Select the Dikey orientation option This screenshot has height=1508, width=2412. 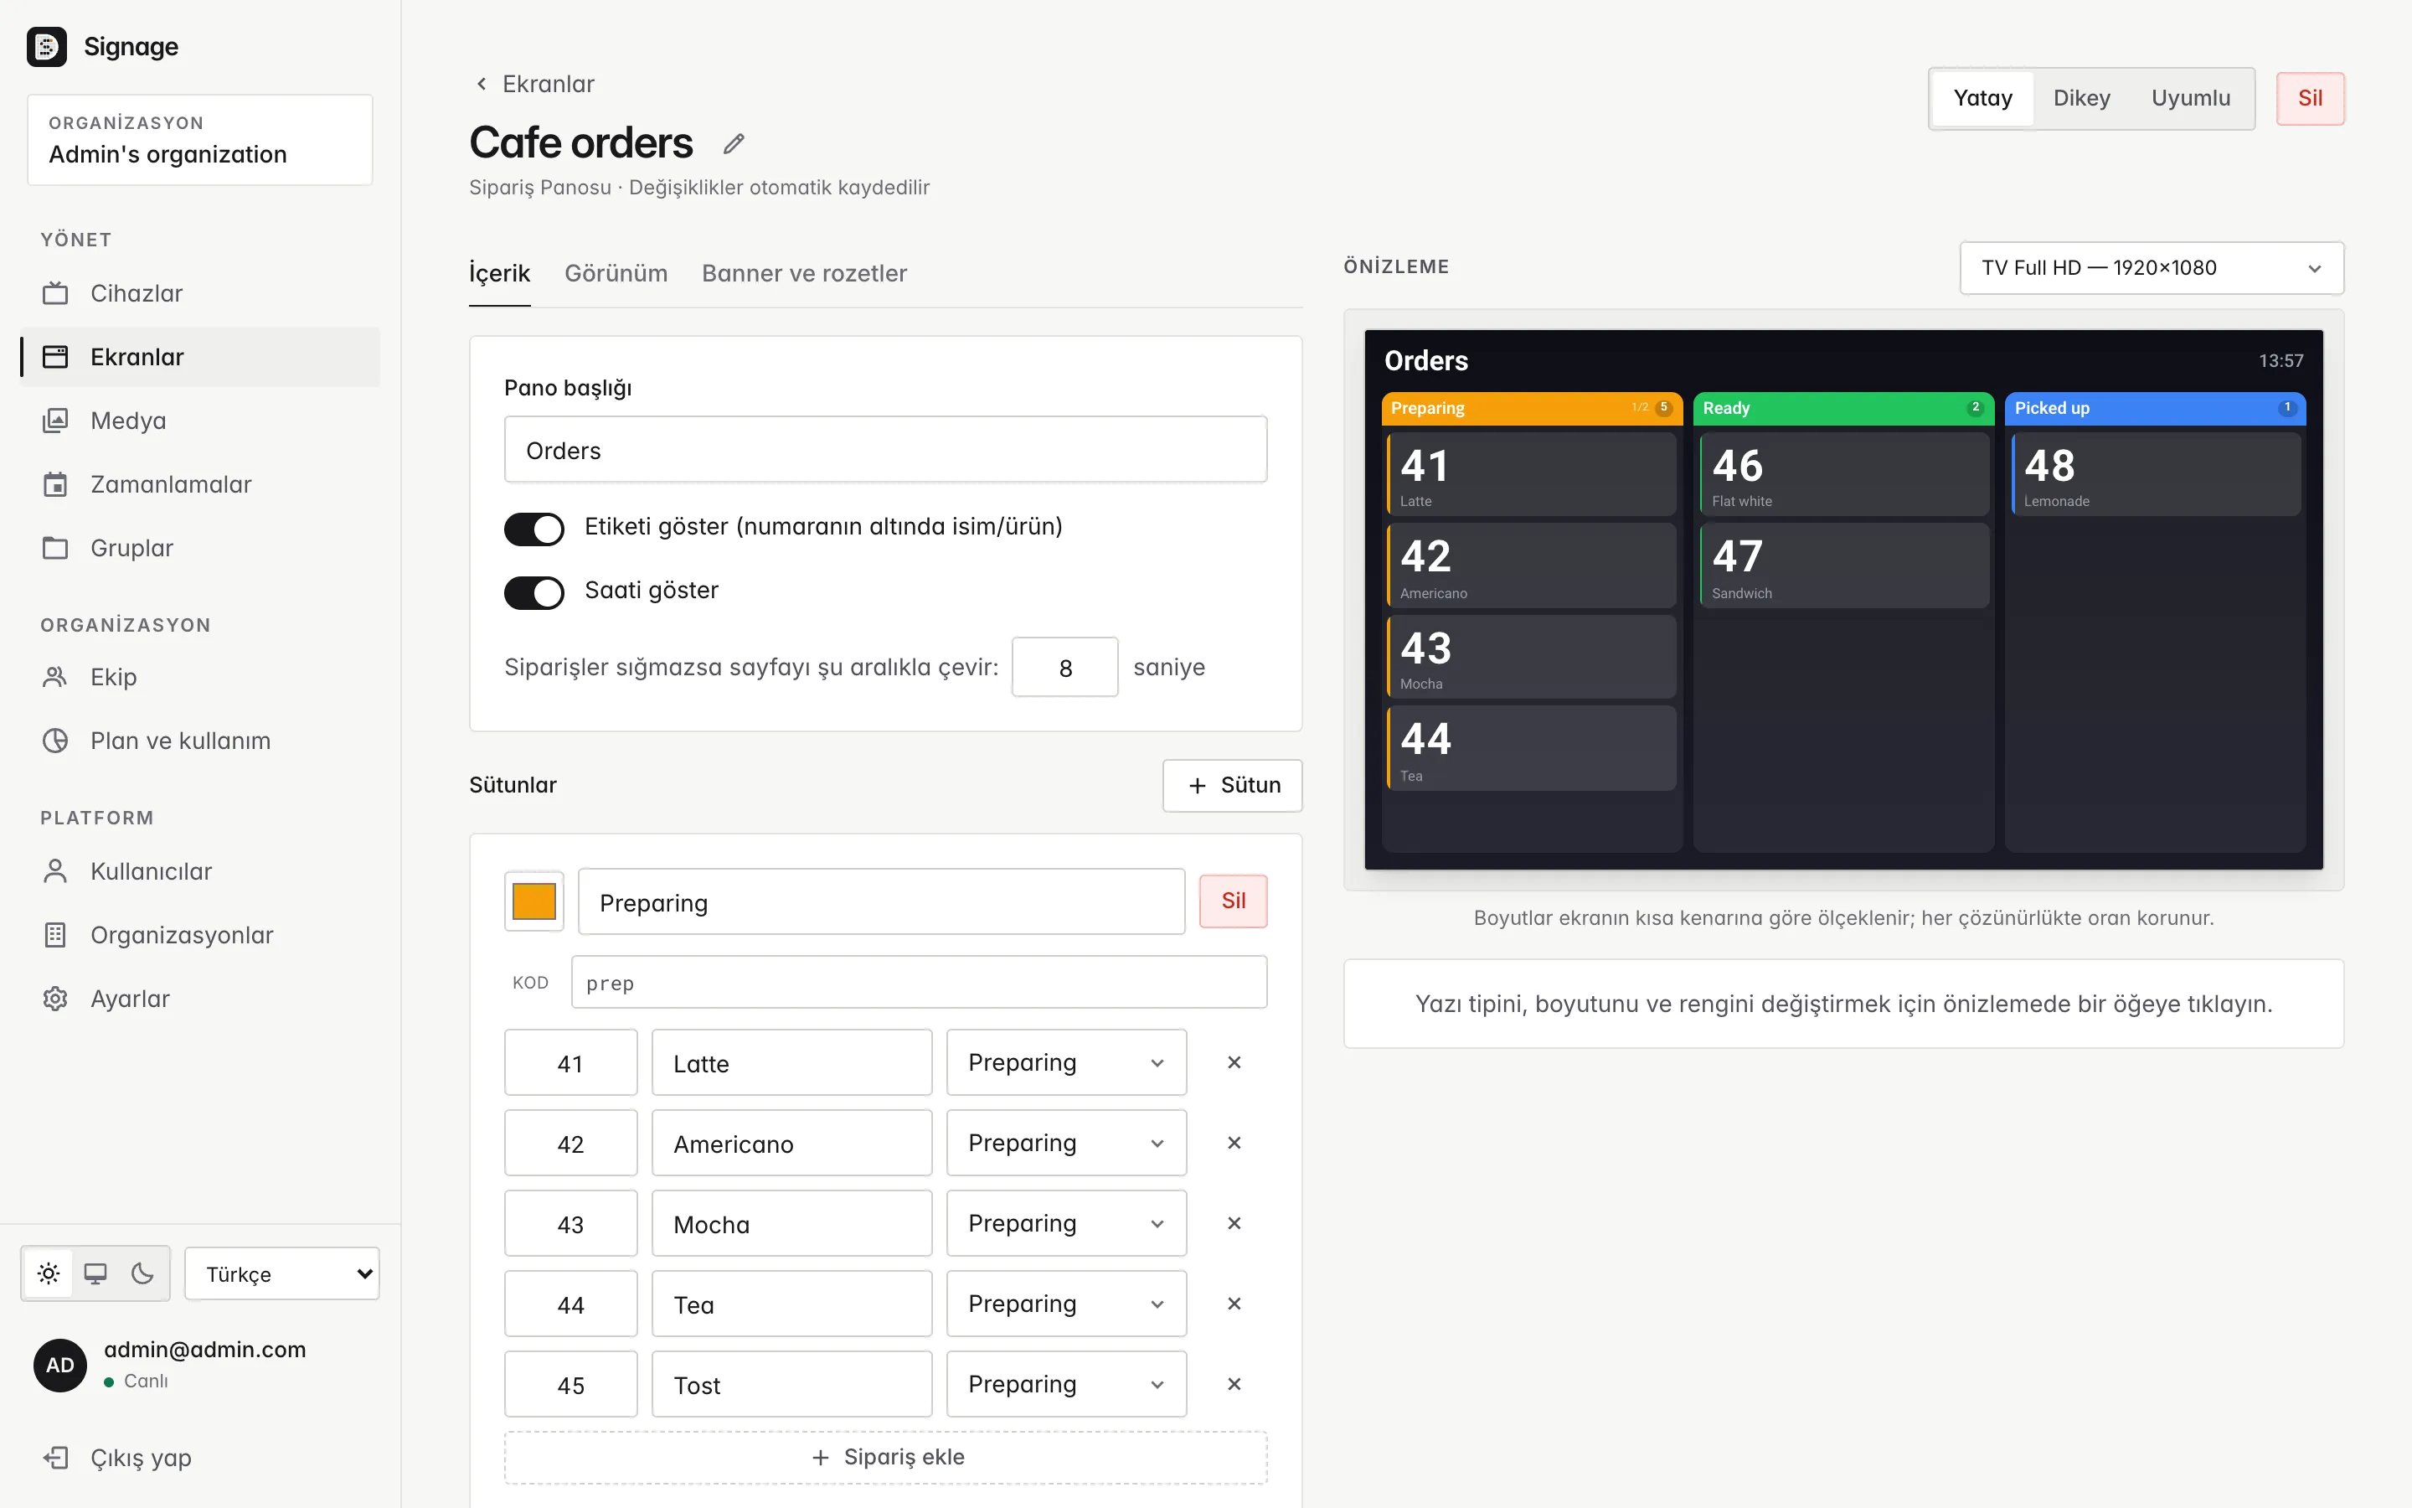[2081, 99]
